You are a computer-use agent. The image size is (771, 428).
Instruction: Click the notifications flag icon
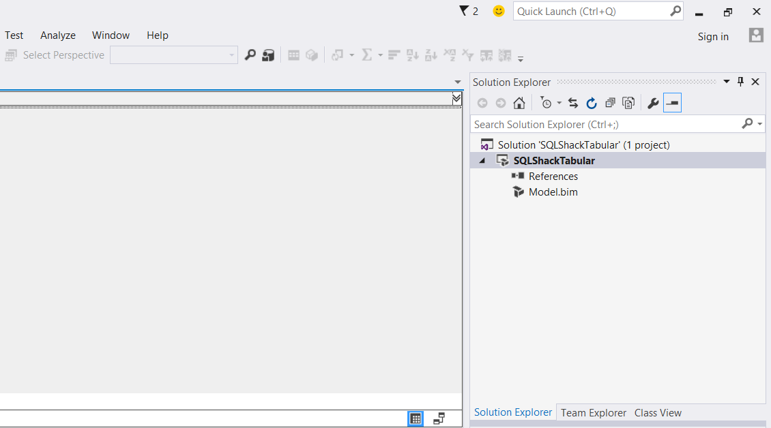464,11
